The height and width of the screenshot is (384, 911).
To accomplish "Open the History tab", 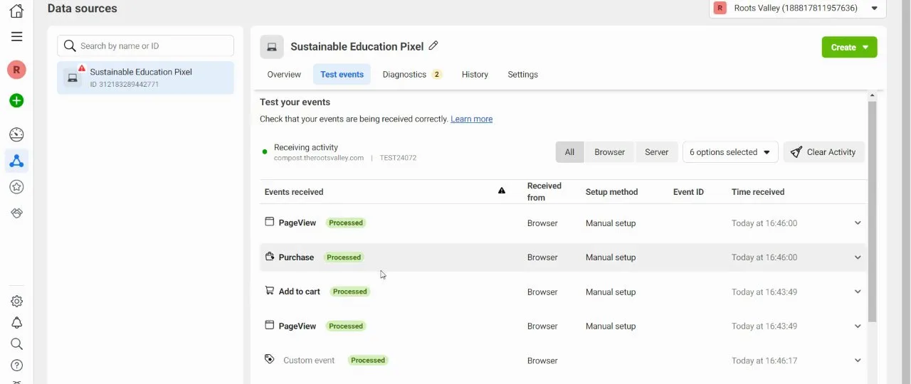I will 475,75.
